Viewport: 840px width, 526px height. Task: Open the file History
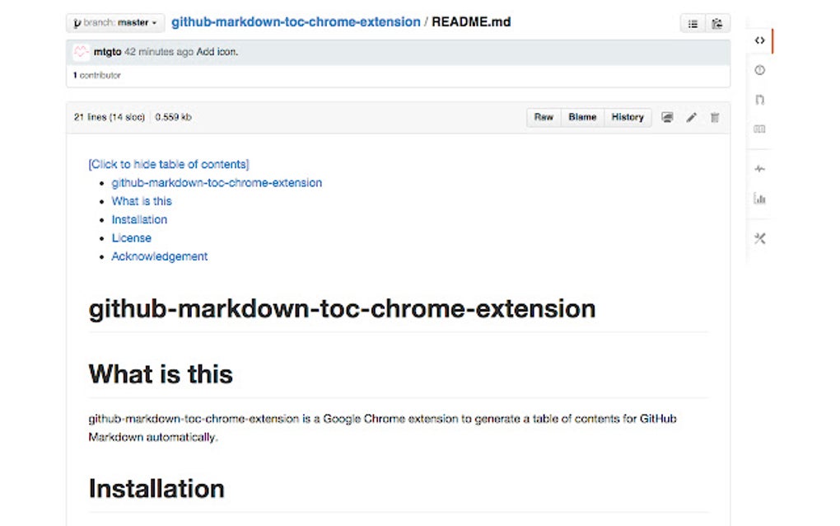(628, 117)
